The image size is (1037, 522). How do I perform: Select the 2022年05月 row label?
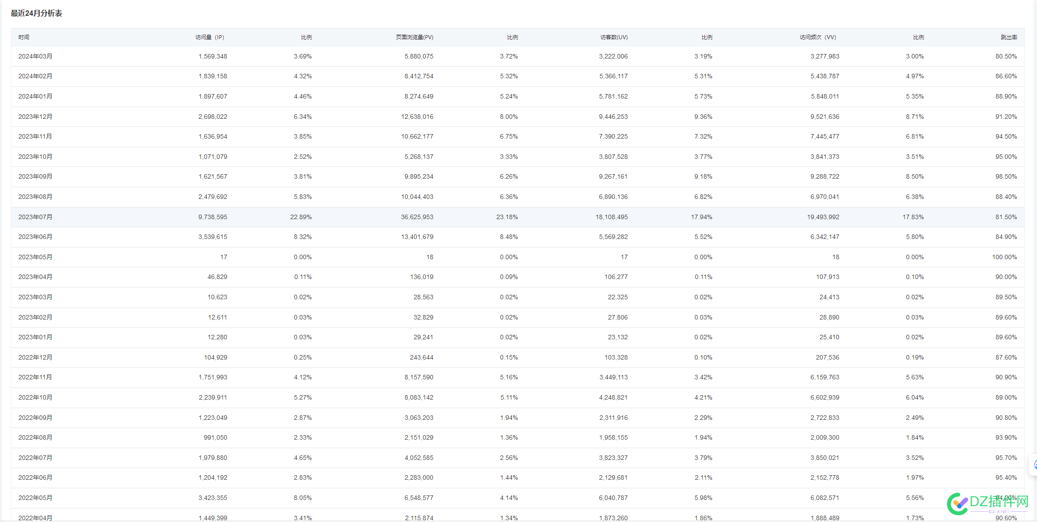click(35, 498)
